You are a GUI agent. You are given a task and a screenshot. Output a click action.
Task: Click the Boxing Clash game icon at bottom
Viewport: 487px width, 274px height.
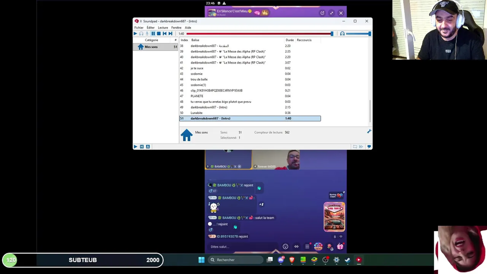[x=318, y=247]
